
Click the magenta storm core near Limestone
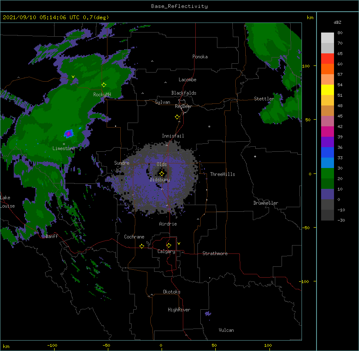pyautogui.click(x=68, y=133)
